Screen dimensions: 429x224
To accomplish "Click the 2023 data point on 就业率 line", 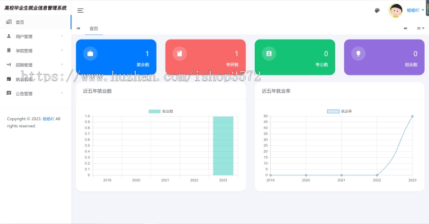I will pyautogui.click(x=412, y=116).
